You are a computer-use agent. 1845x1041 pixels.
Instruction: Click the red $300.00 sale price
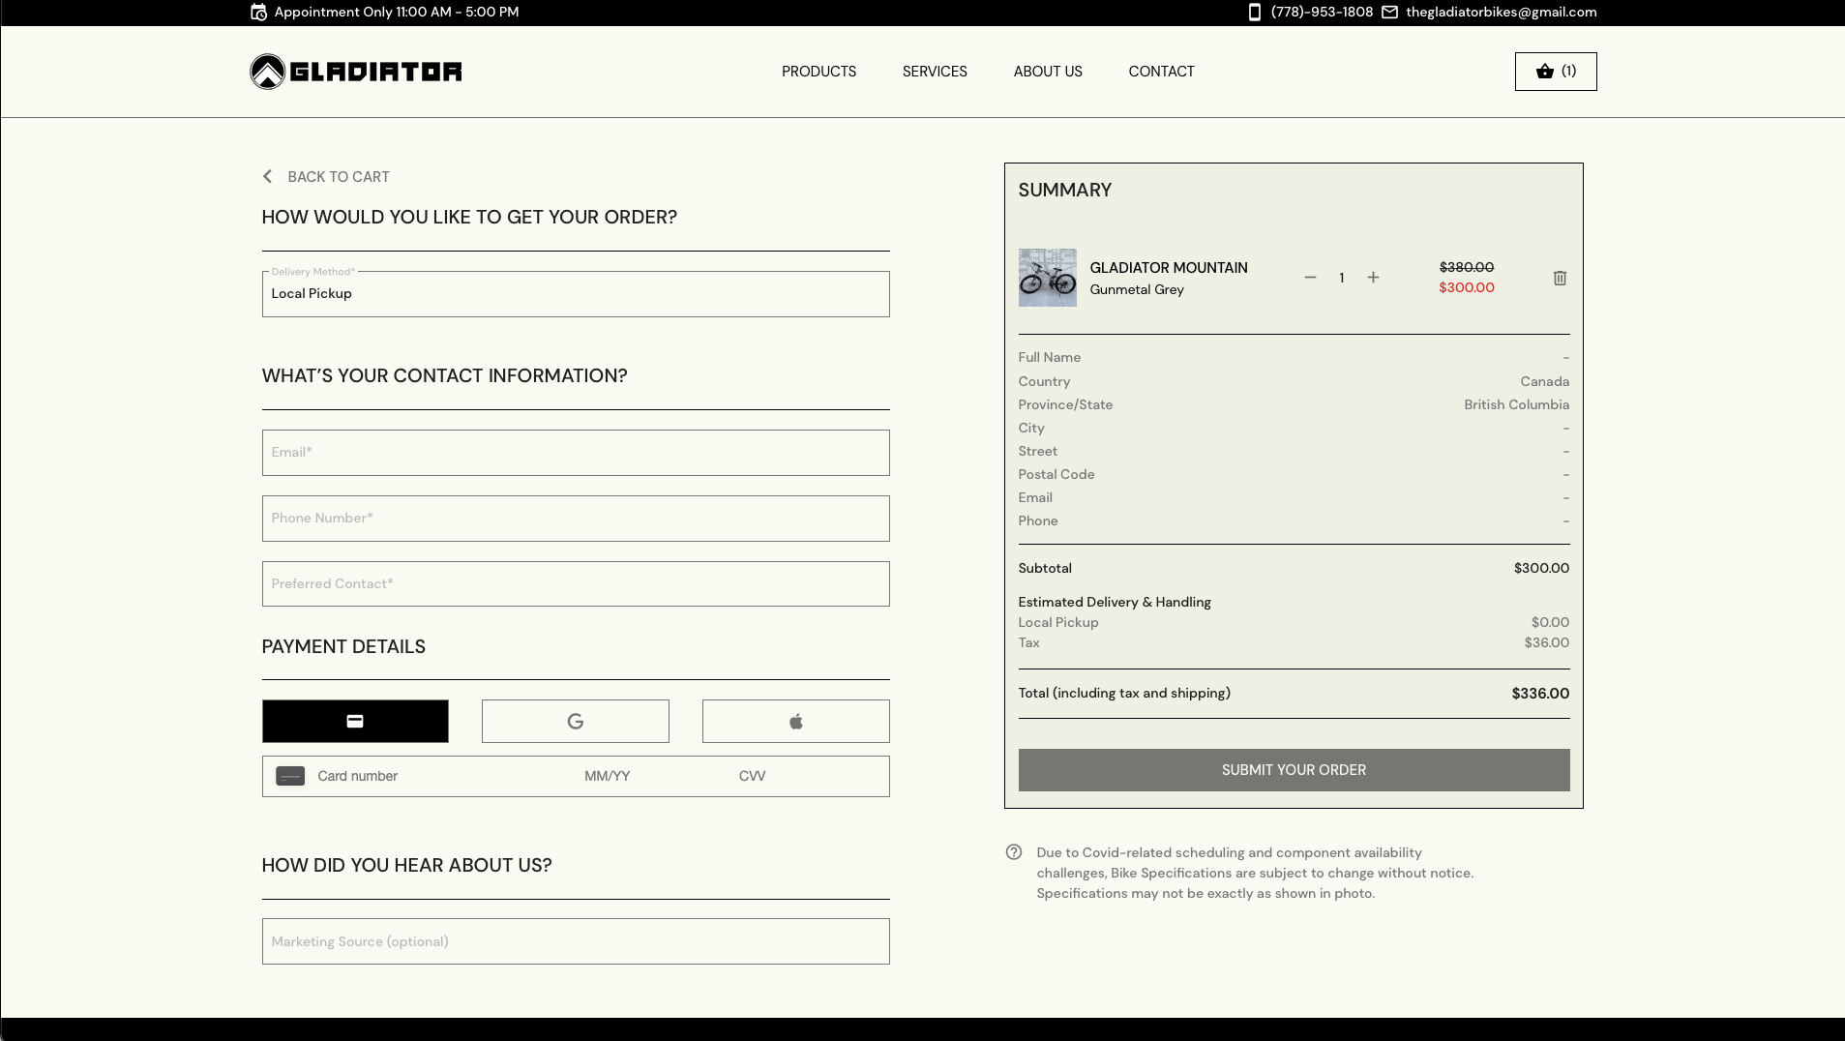[1467, 287]
